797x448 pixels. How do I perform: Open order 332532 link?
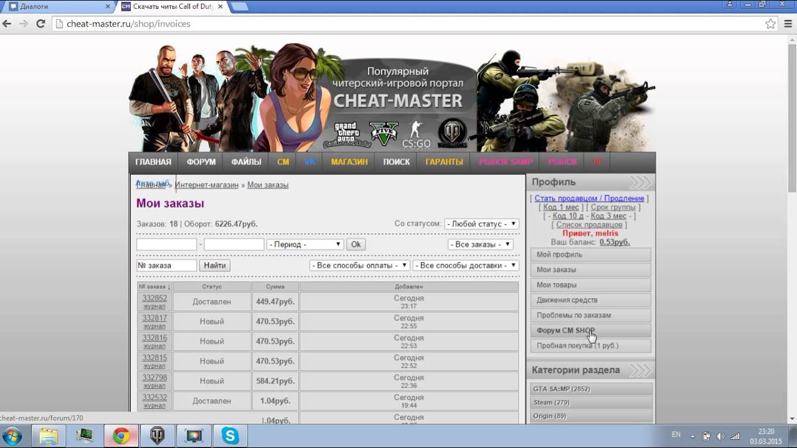(x=154, y=398)
